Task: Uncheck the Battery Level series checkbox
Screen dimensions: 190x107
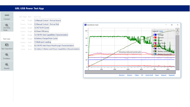Action: (x=153, y=51)
